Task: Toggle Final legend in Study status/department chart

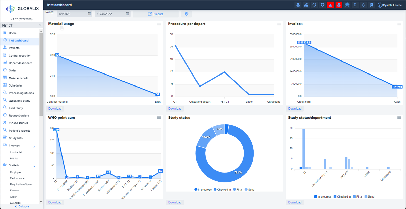Action: click(x=358, y=197)
